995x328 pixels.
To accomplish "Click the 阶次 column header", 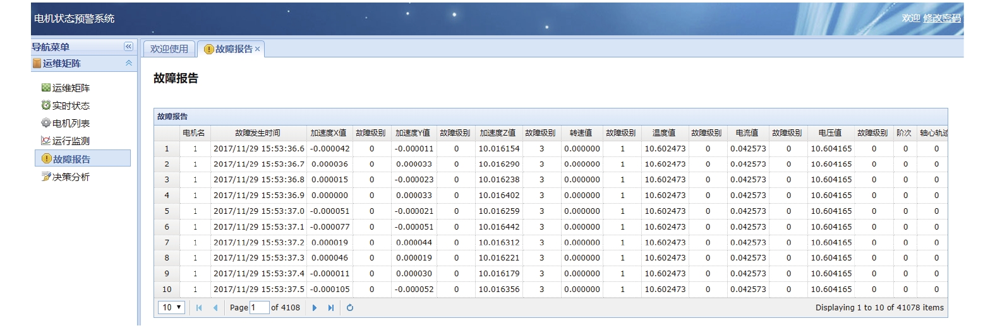I will 905,132.
